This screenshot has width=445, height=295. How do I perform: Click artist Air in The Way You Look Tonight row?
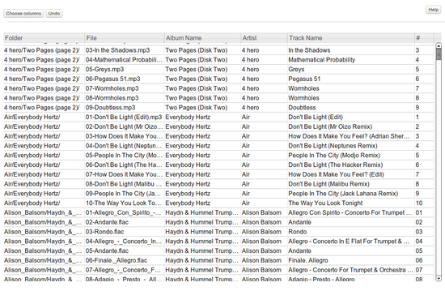246,203
